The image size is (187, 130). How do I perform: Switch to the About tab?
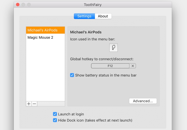coord(103,16)
